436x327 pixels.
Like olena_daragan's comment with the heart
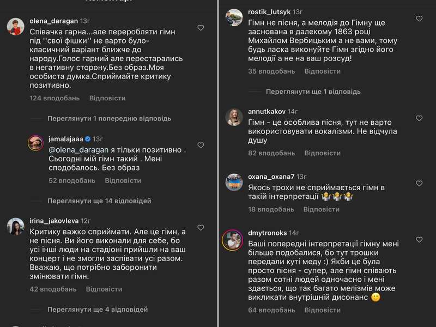coord(201,28)
